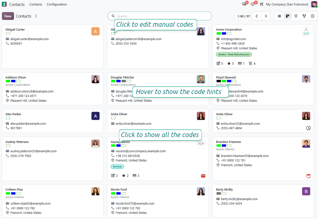The height and width of the screenshot is (219, 318).
Task: Click Barty McBly's purple B avatar
Action: coord(306,191)
